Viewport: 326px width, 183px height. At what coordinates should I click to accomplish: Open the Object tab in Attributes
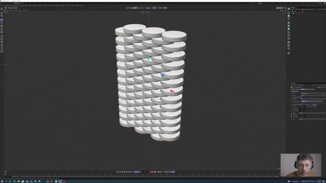pos(303,89)
